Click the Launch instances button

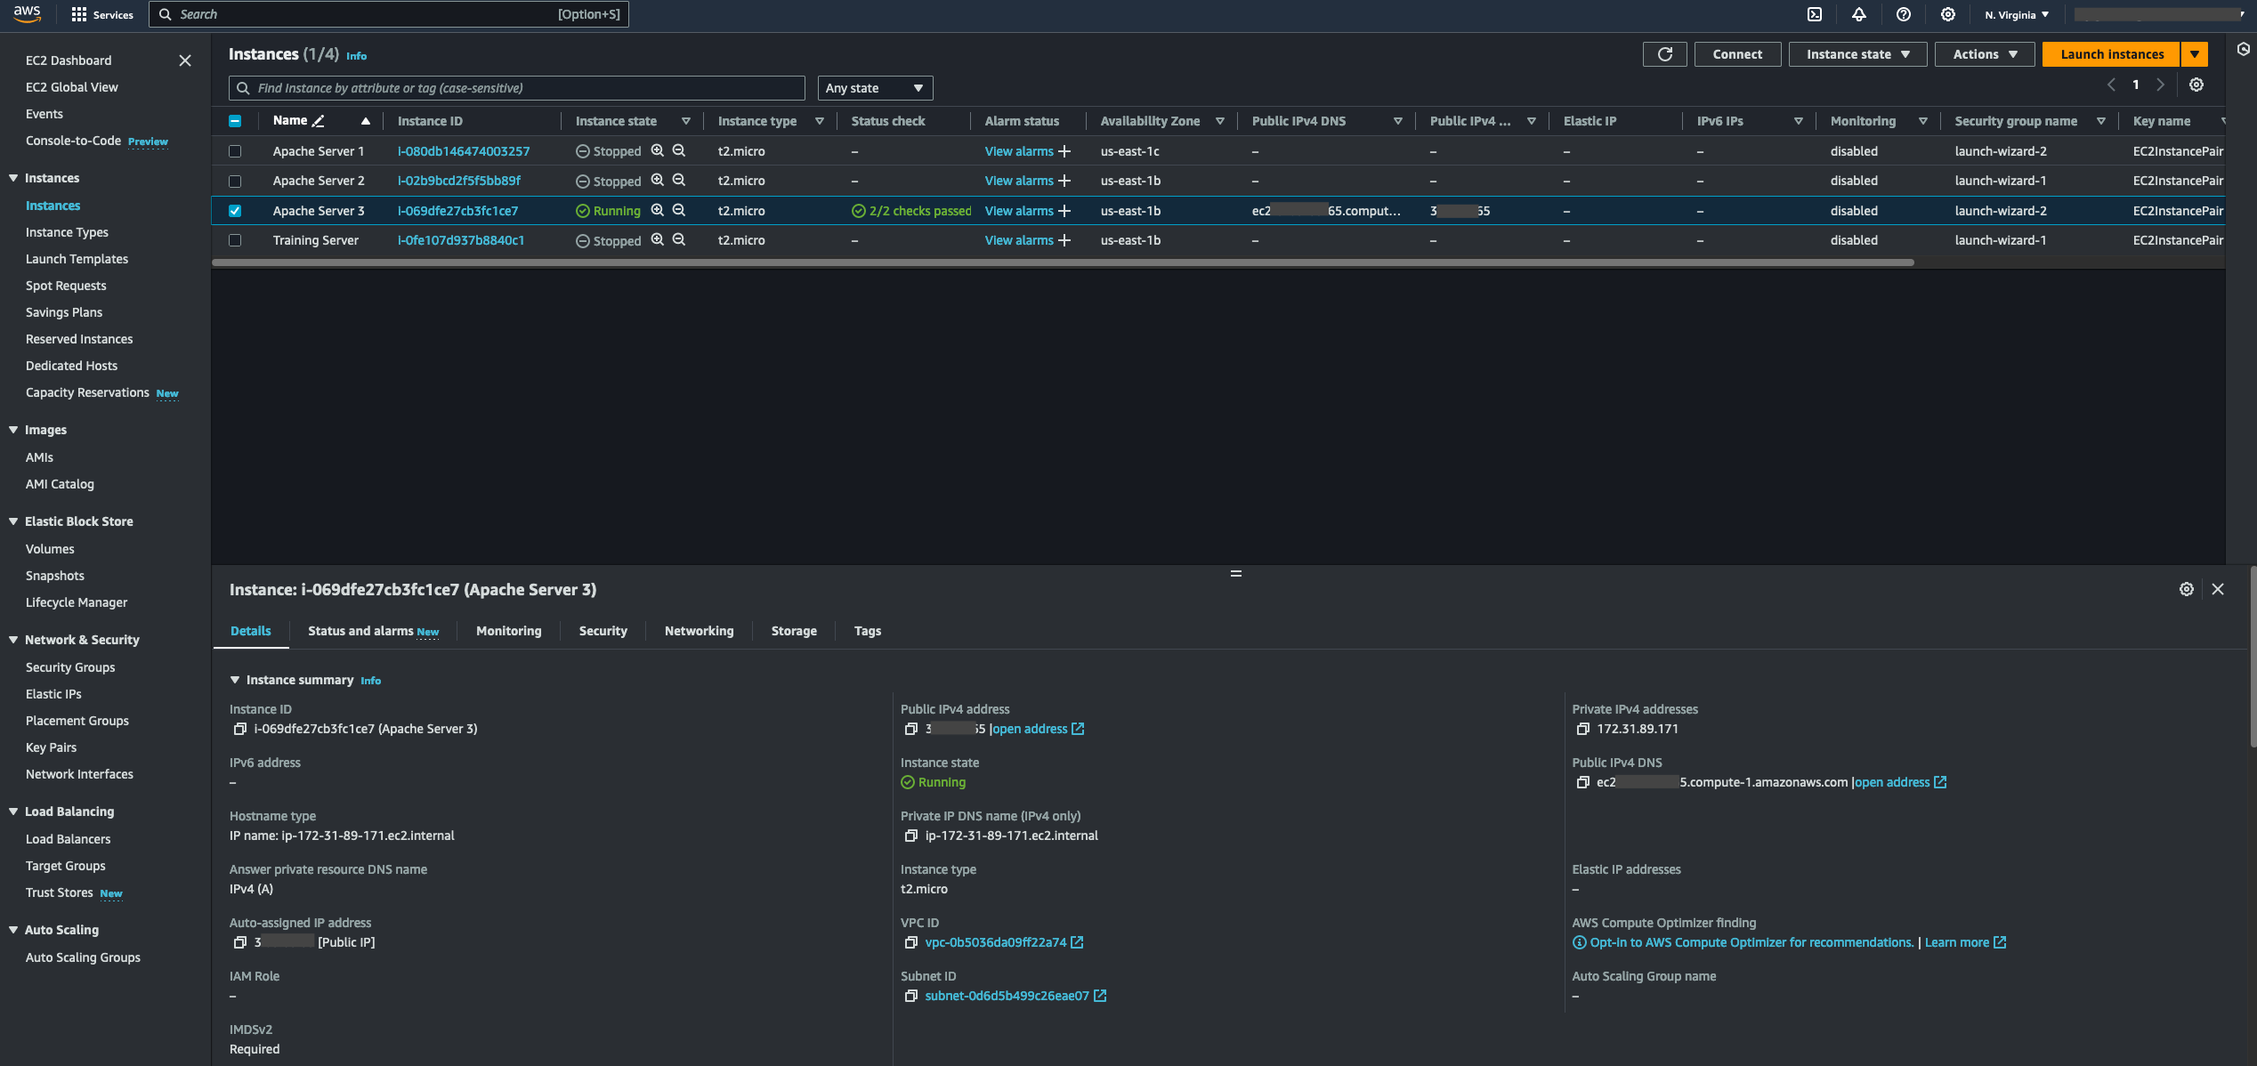point(2112,54)
